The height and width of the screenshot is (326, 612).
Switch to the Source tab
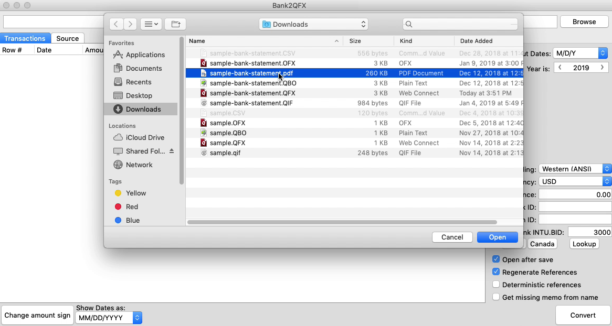coord(68,38)
